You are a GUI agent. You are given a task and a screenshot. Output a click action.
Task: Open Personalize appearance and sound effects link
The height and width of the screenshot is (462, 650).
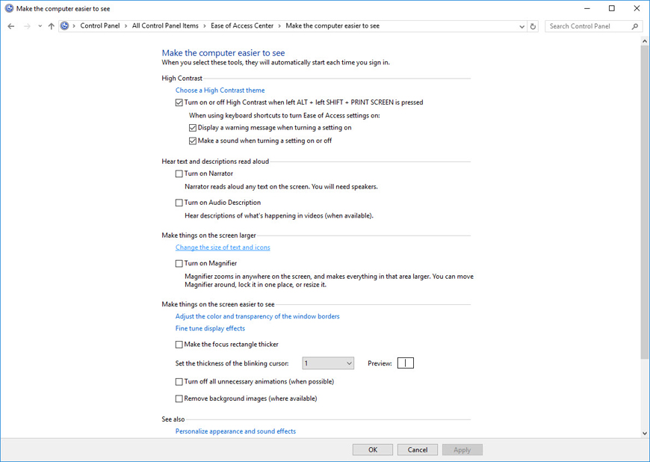point(235,431)
